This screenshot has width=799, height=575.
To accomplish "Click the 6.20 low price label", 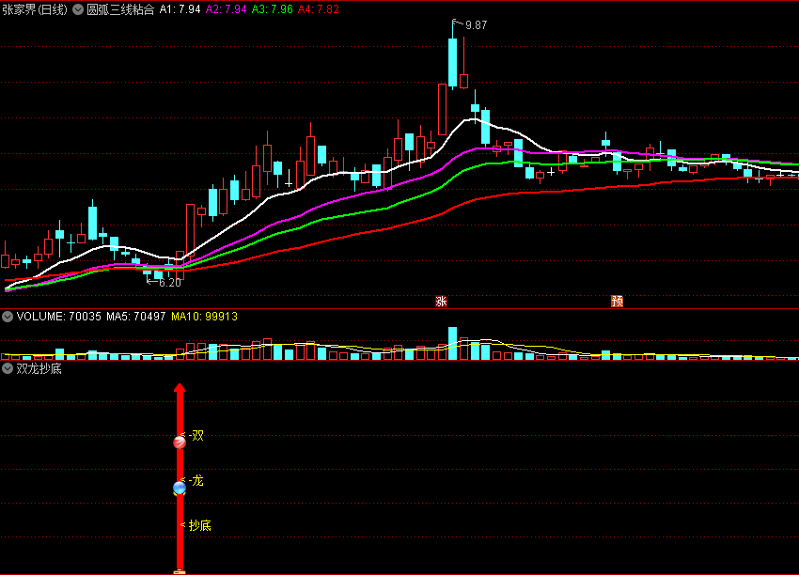I will coord(170,283).
